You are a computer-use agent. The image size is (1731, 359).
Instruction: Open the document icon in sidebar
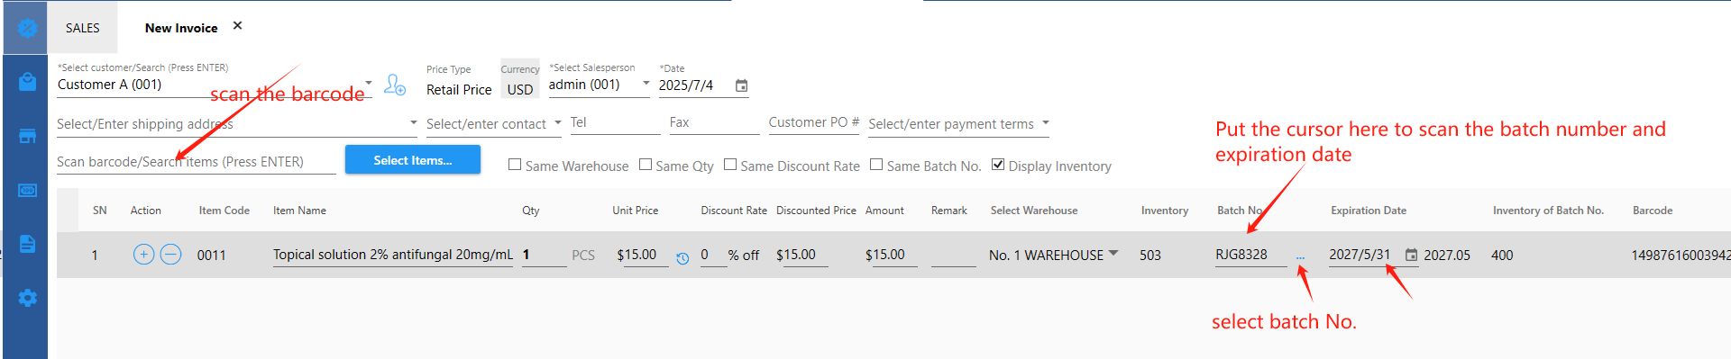[27, 244]
